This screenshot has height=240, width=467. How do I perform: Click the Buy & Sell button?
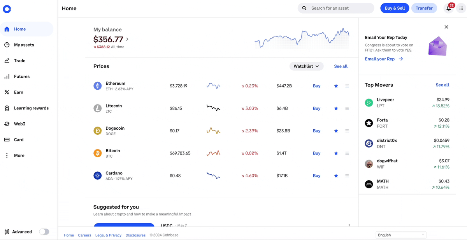394,8
